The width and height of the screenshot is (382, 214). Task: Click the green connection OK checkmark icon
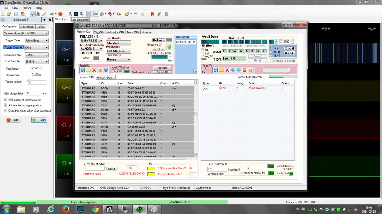pyautogui.click(x=169, y=47)
